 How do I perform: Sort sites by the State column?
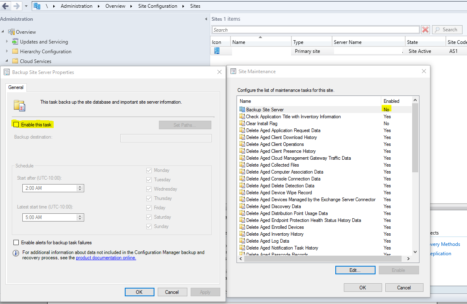pos(425,42)
